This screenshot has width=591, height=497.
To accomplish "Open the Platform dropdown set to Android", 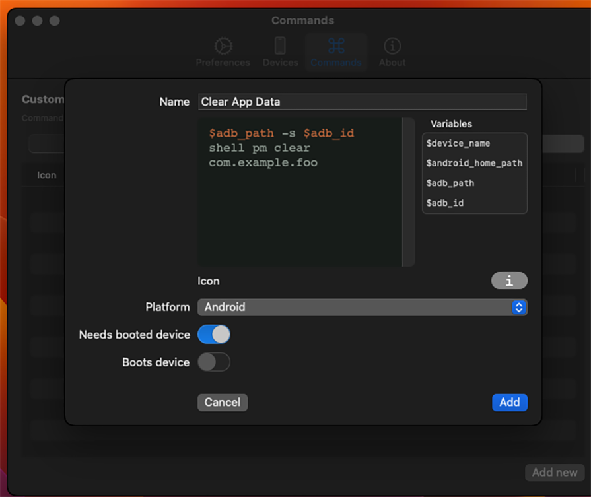I will coord(363,307).
